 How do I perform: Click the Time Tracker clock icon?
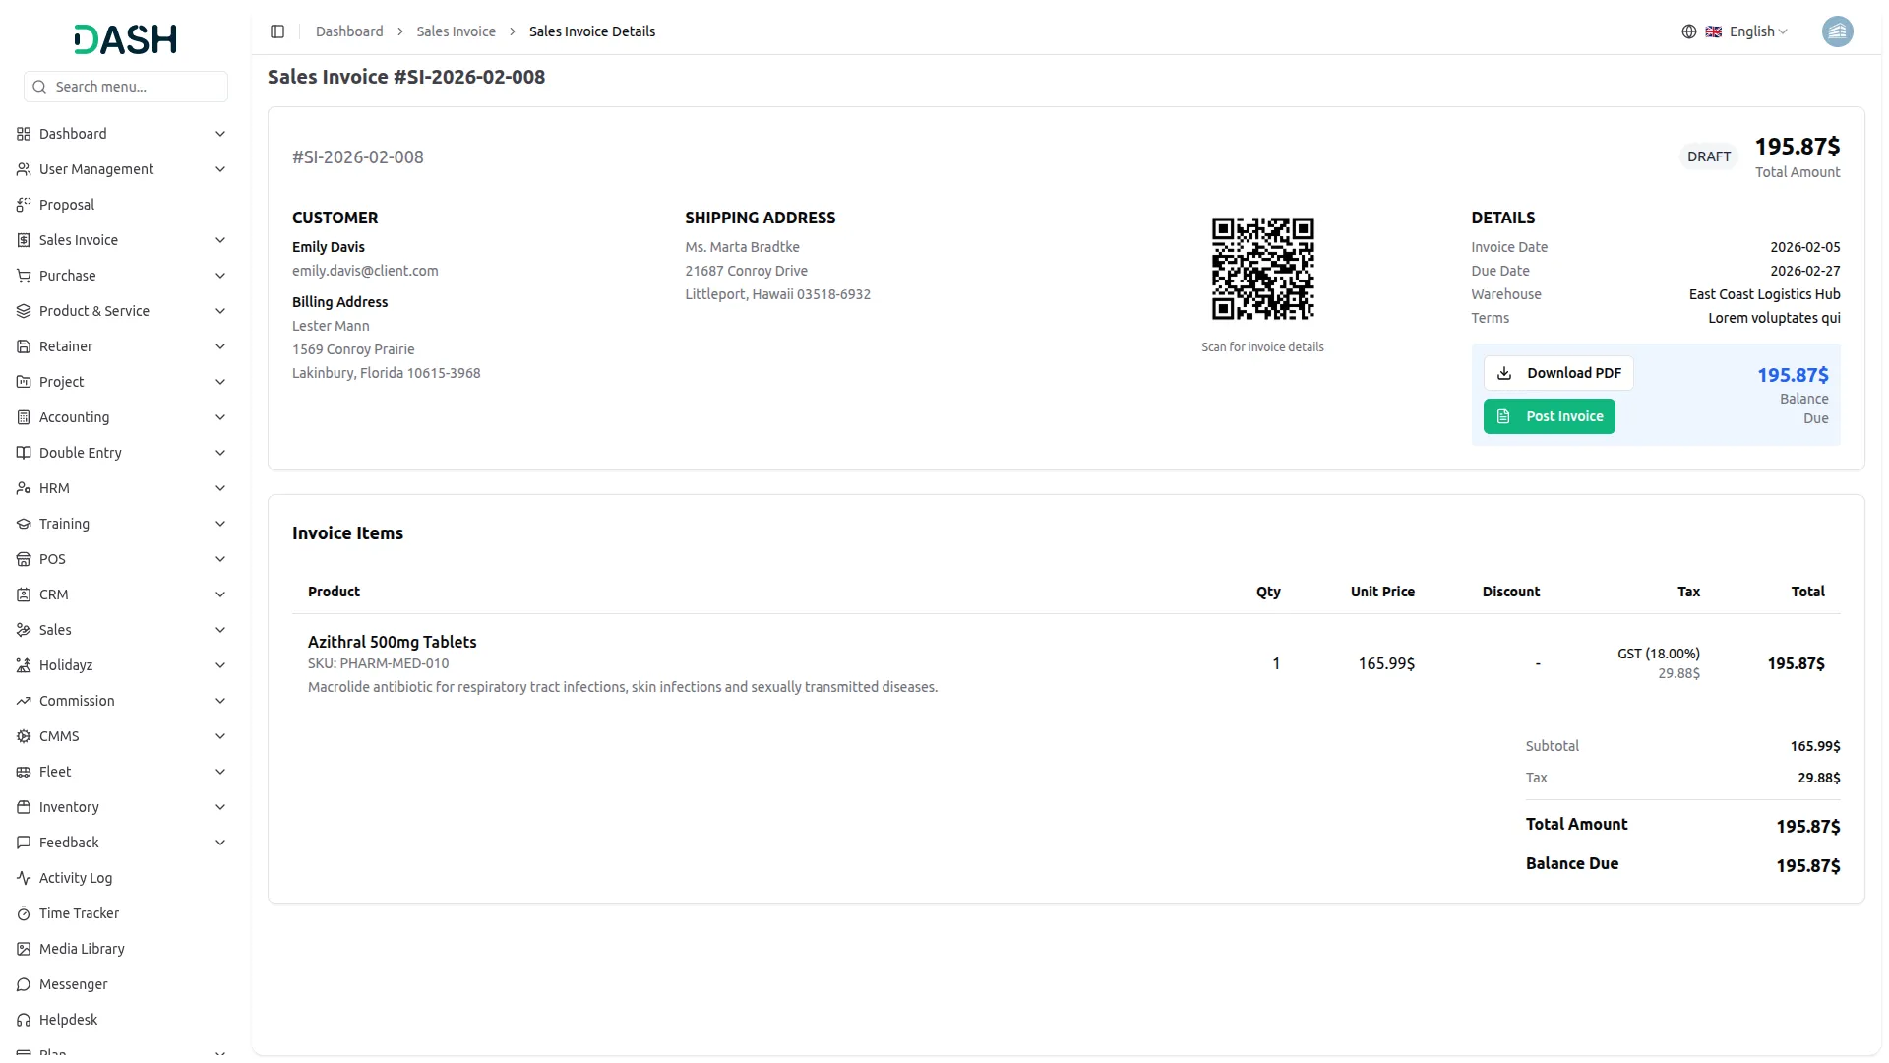tap(24, 913)
